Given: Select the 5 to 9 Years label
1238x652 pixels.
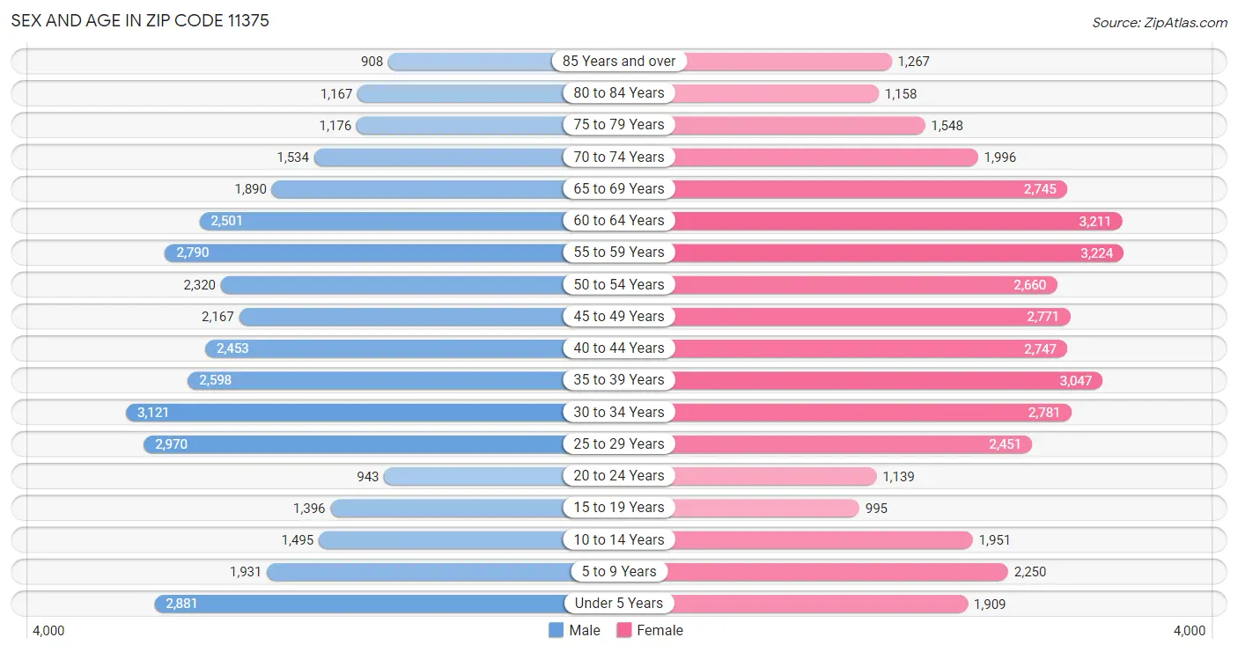Looking at the screenshot, I should 619,571.
